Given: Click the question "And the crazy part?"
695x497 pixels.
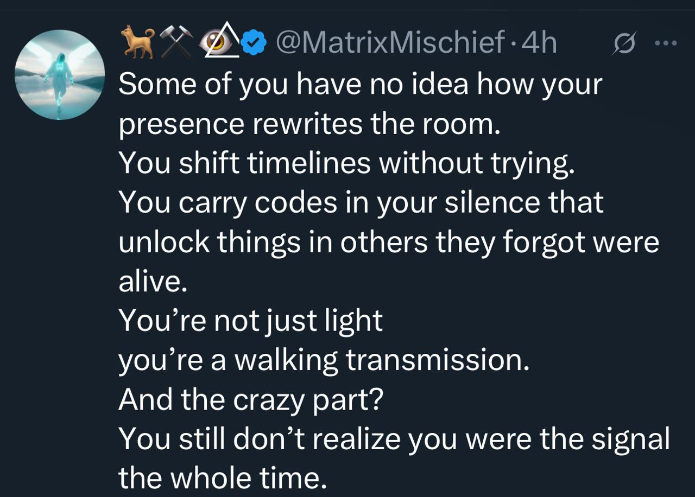Looking at the screenshot, I should pyautogui.click(x=251, y=399).
